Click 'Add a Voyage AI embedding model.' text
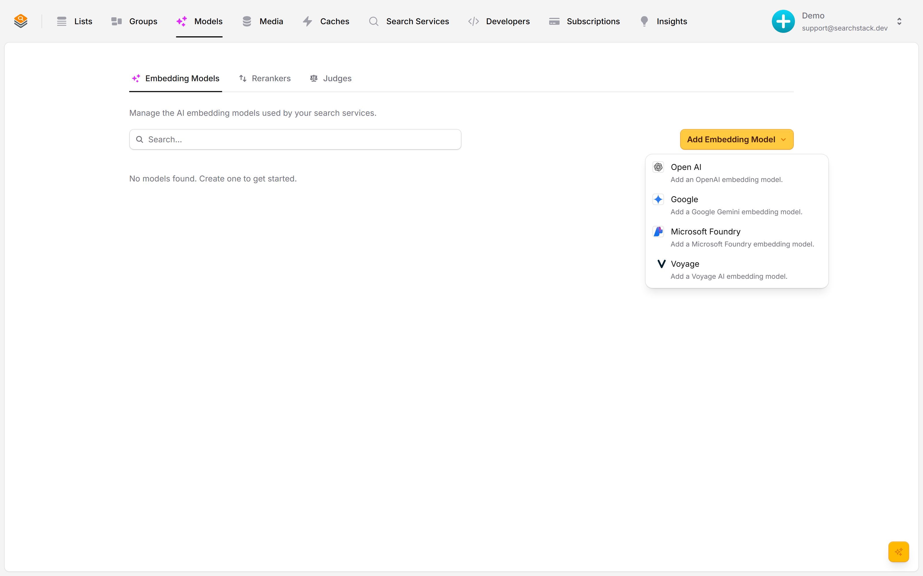 (729, 276)
